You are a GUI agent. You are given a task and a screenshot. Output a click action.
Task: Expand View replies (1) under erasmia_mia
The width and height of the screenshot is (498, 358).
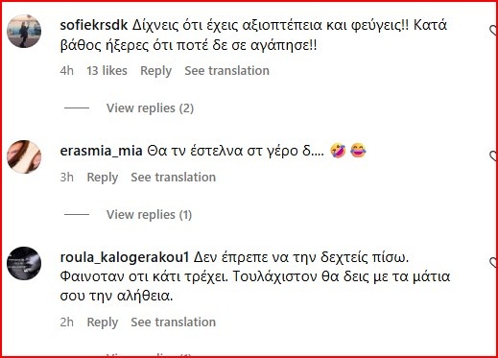point(149,215)
